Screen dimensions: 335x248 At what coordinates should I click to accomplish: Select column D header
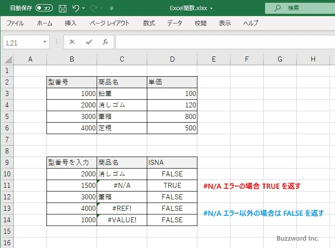click(x=172, y=59)
